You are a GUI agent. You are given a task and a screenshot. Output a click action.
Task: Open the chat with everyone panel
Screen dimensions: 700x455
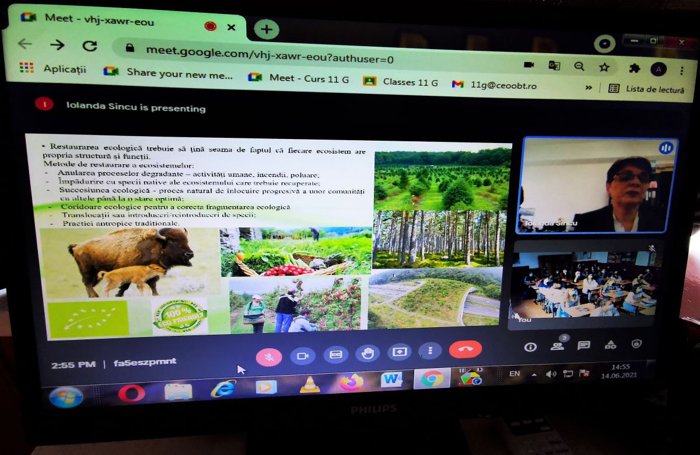[x=583, y=345]
